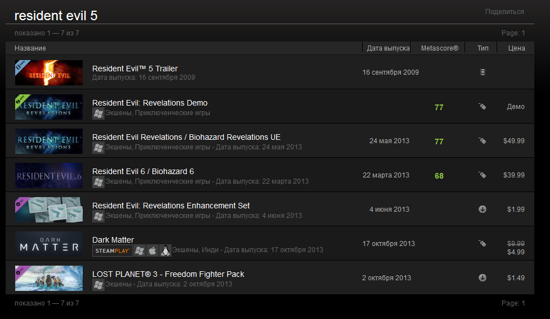Click the $49.99 price for Revelations UE
The image size is (550, 319).
click(x=514, y=141)
